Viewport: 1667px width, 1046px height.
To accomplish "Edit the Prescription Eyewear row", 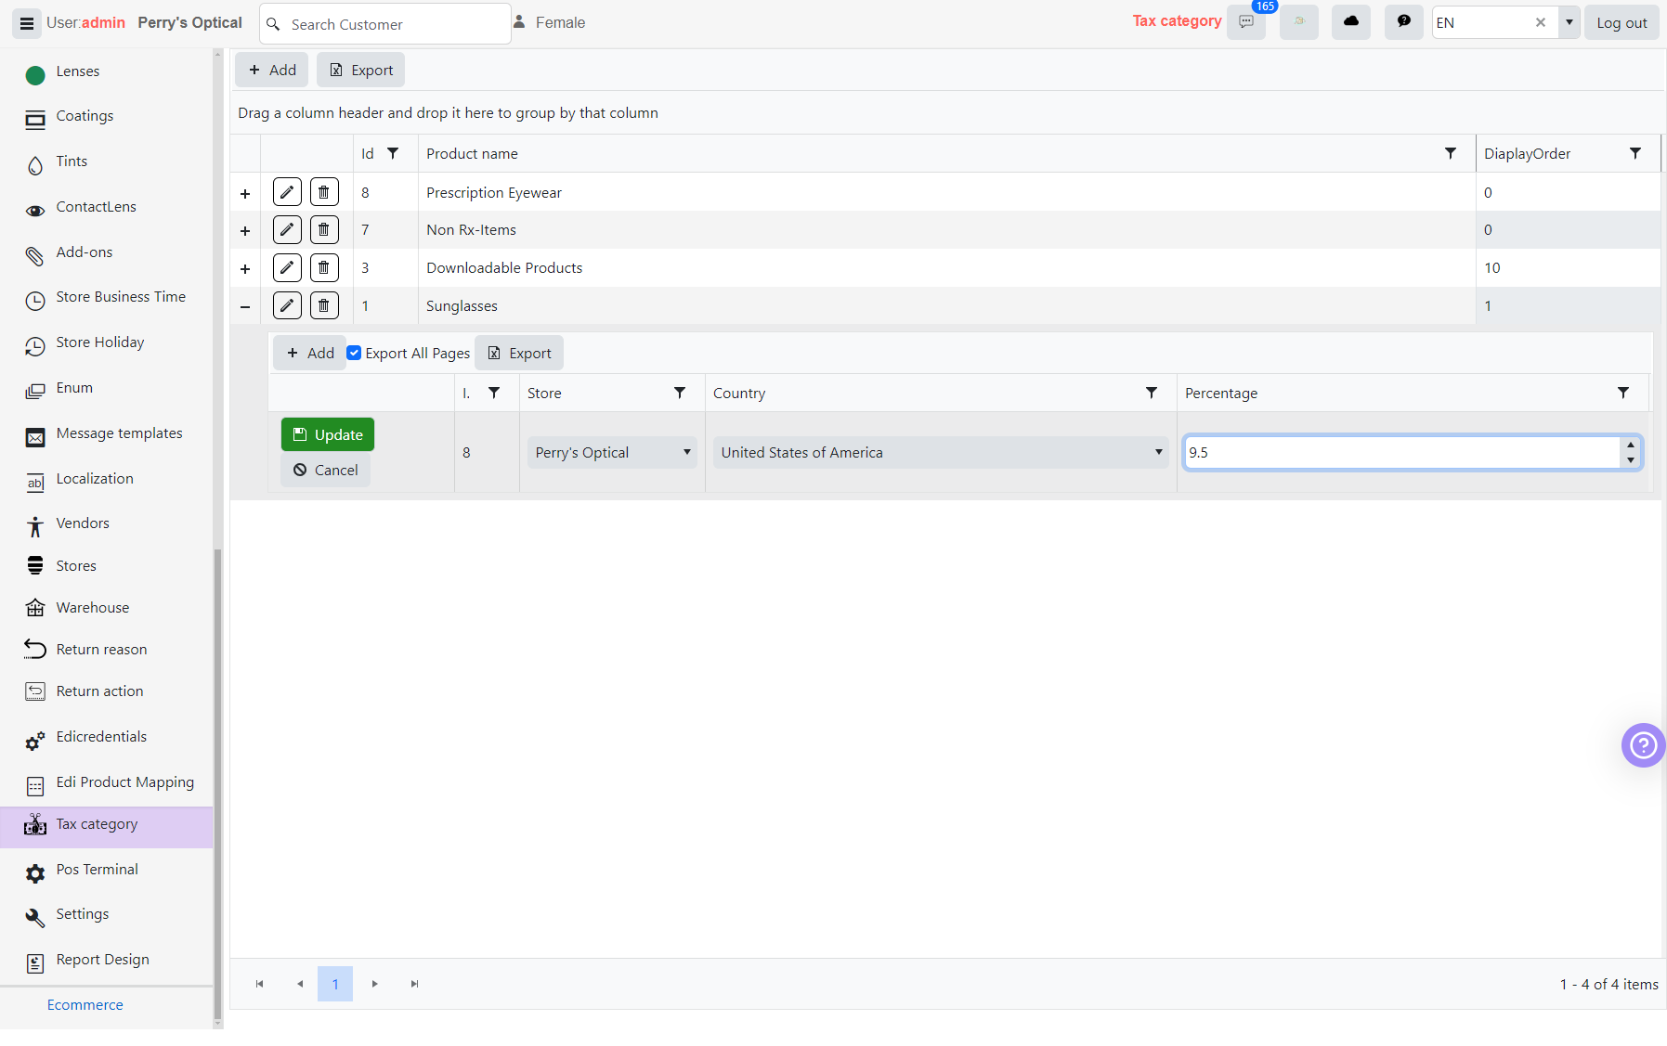I will [x=287, y=192].
